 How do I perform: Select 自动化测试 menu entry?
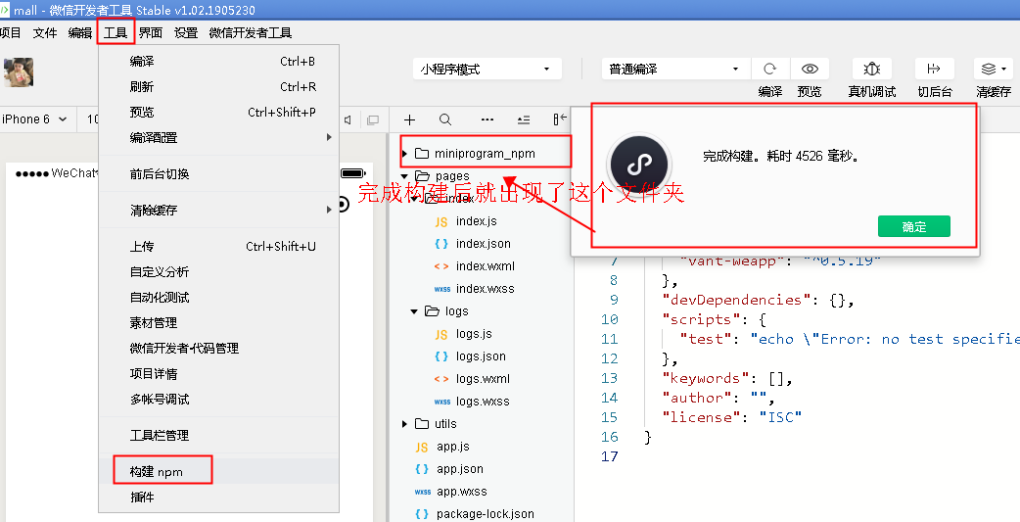pyautogui.click(x=219, y=297)
